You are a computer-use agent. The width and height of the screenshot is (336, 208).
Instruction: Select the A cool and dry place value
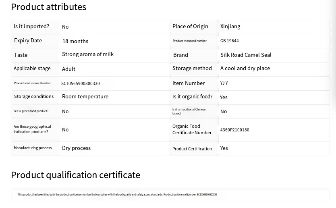pos(245,68)
